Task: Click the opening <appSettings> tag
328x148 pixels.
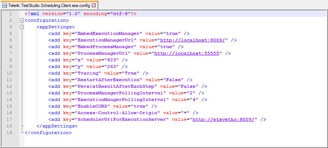Action: point(56,27)
